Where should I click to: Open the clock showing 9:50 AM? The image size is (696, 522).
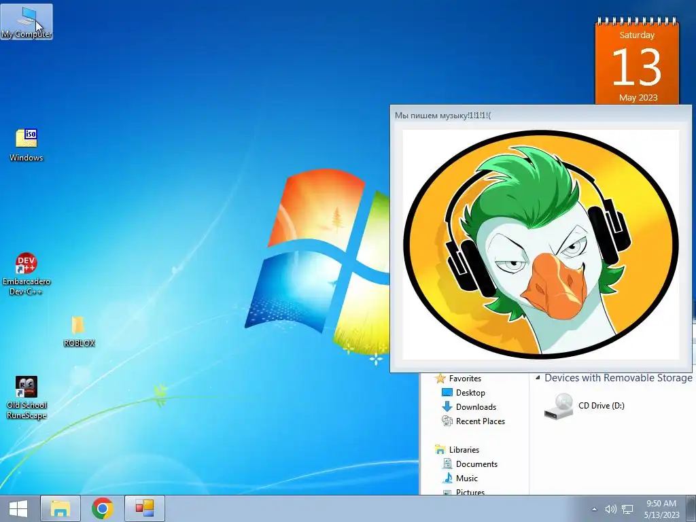pyautogui.click(x=661, y=509)
